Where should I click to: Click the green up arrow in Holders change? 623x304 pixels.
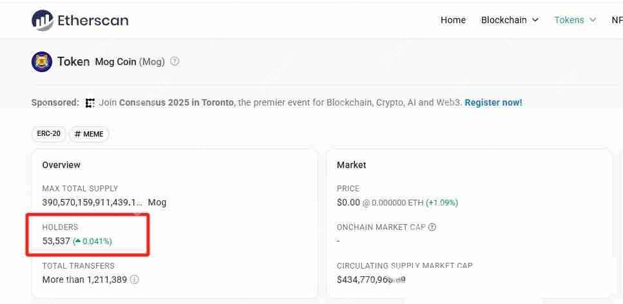click(77, 242)
